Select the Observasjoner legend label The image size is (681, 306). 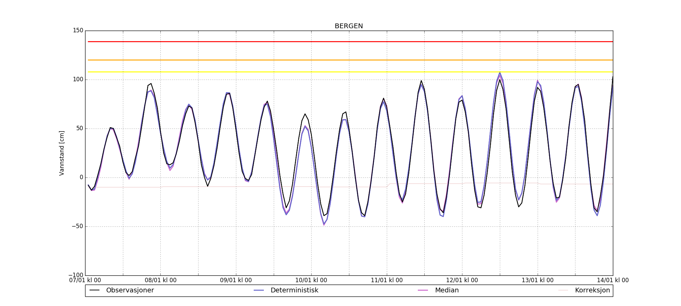click(x=130, y=290)
